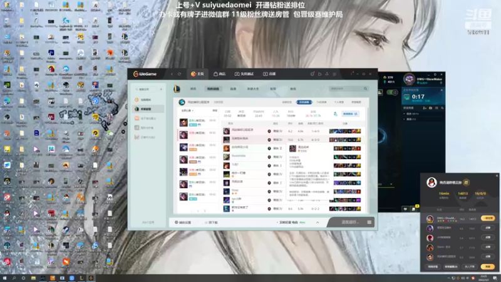Expand the network status chevron in the bottom bar
This screenshot has height=282, width=501.
(x=318, y=222)
